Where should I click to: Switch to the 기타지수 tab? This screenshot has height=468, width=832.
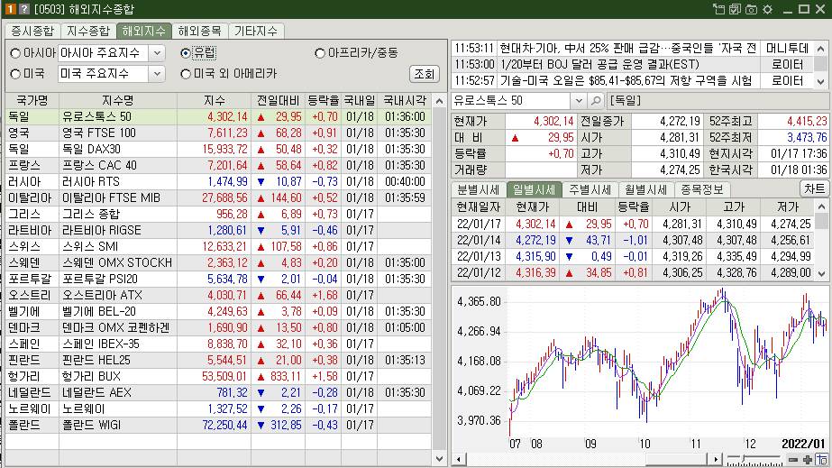pos(256,31)
